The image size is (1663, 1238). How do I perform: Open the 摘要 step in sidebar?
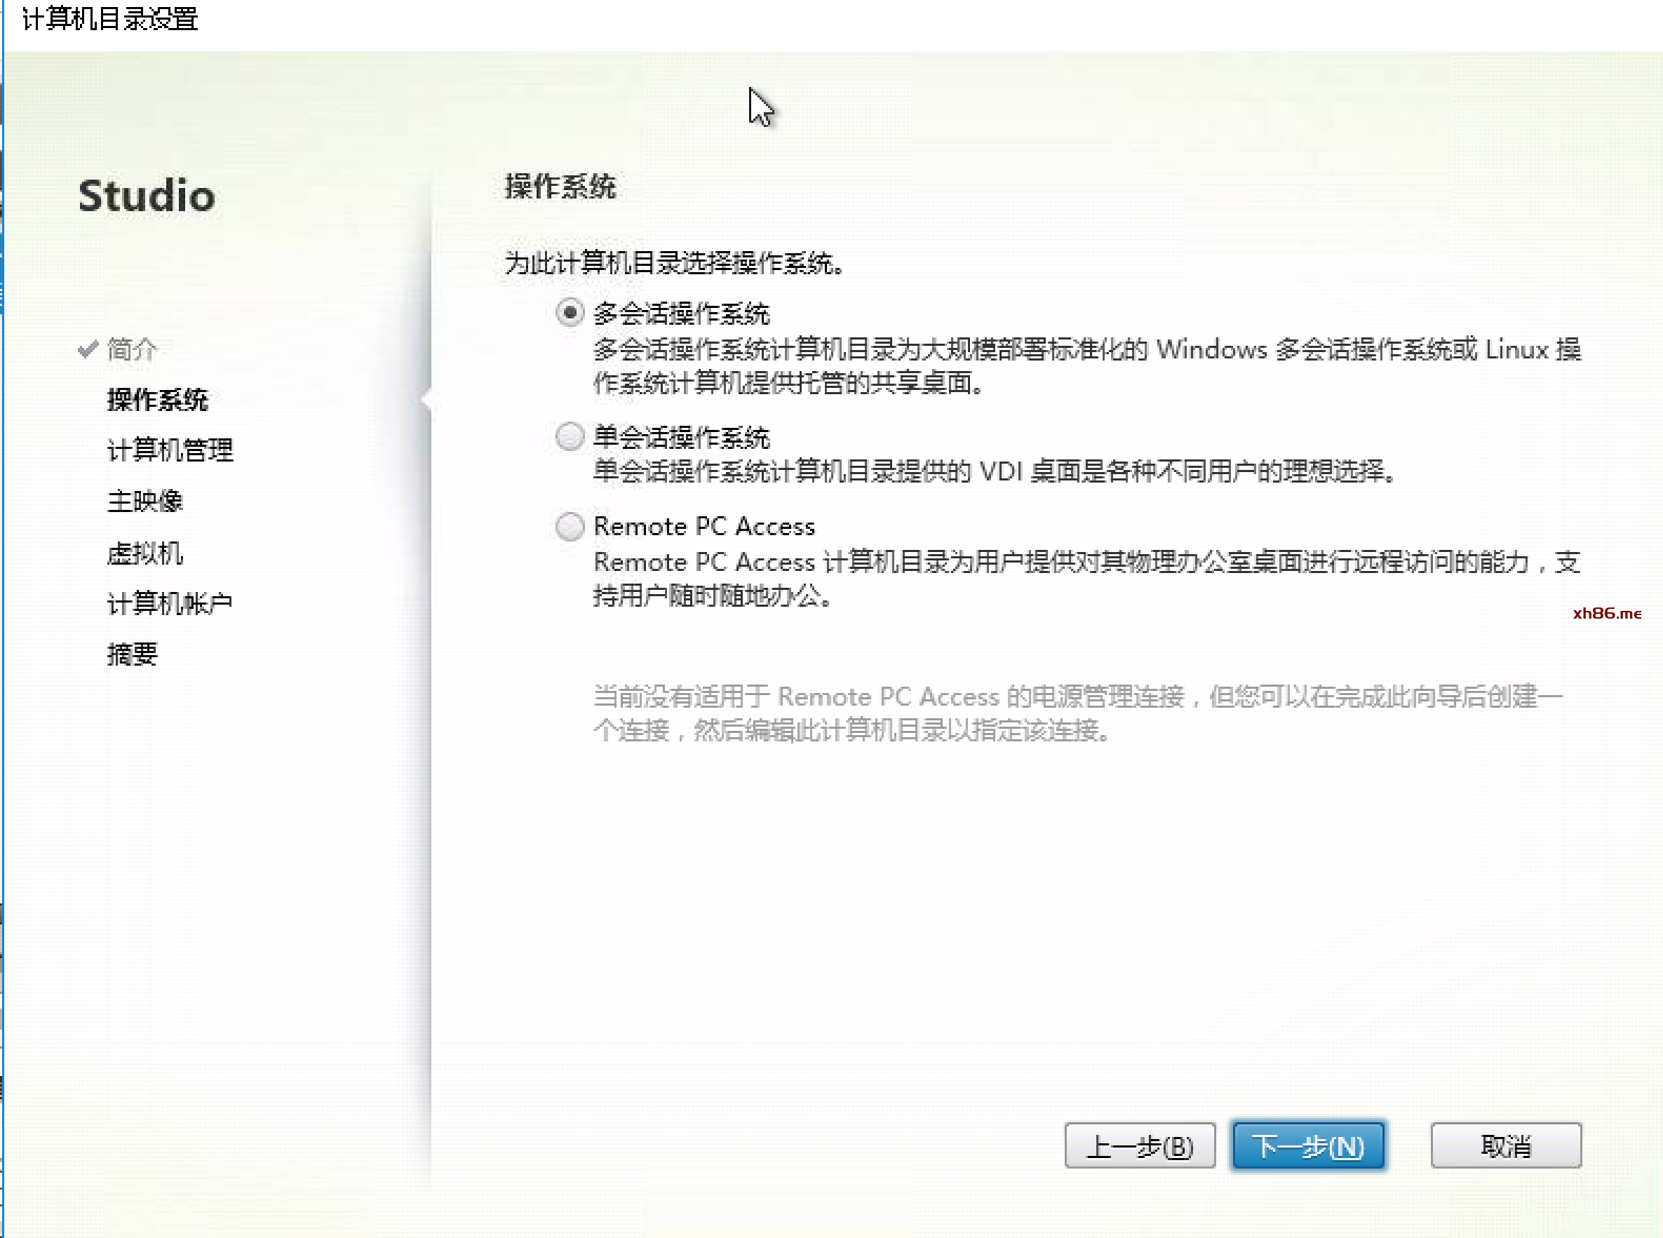tap(132, 654)
